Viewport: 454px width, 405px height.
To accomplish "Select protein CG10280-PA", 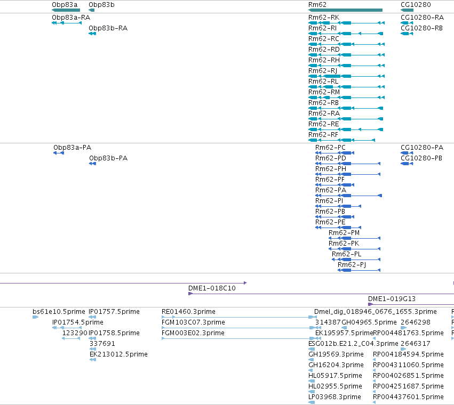I will click(x=407, y=153).
